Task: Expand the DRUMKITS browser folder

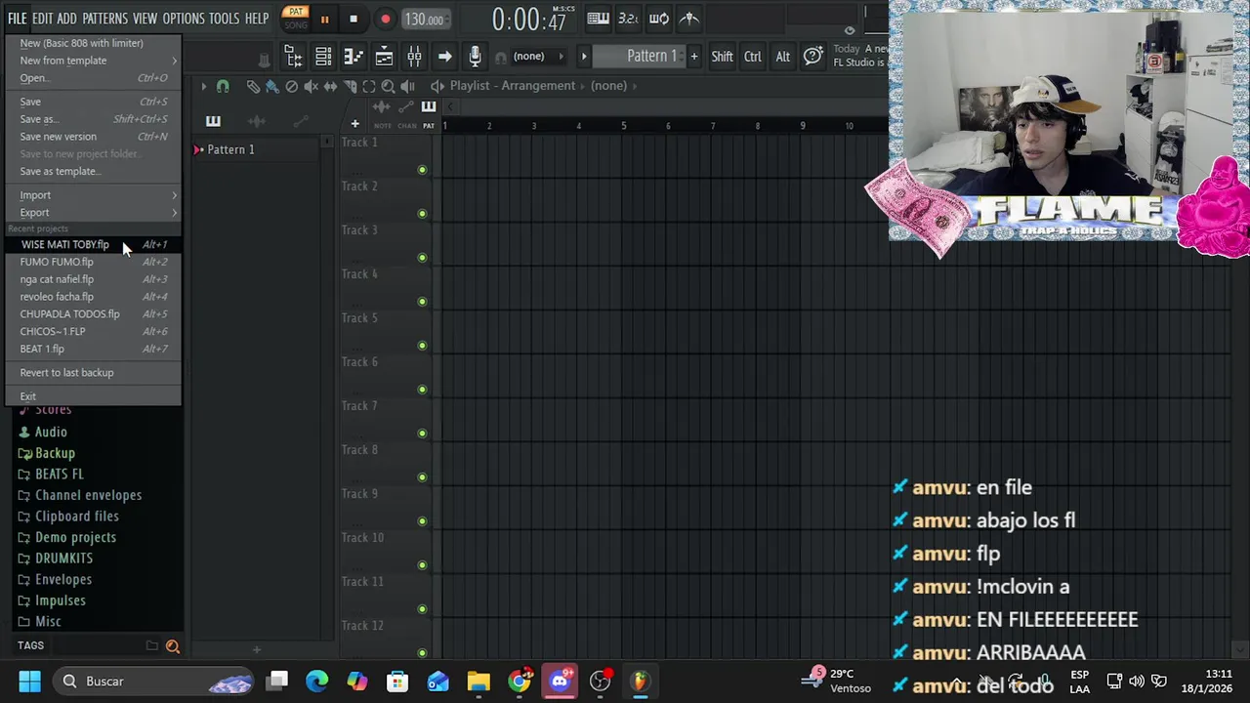Action: 63,558
